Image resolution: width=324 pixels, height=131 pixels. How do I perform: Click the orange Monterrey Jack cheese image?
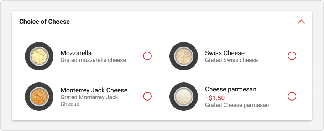click(x=39, y=97)
